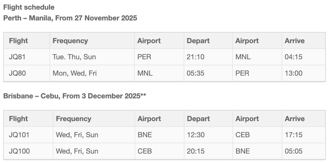Click the 'Tue. Thu, Sun' frequency cell
This screenshot has width=329, height=163.
pos(92,57)
